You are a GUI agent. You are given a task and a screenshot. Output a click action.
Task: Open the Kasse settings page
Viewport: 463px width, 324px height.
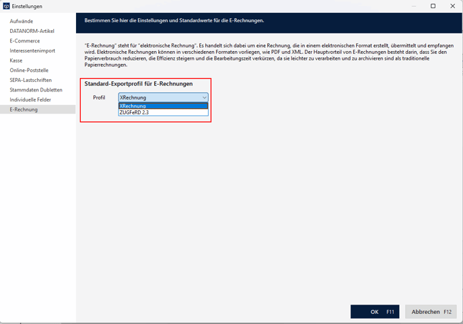click(x=16, y=60)
